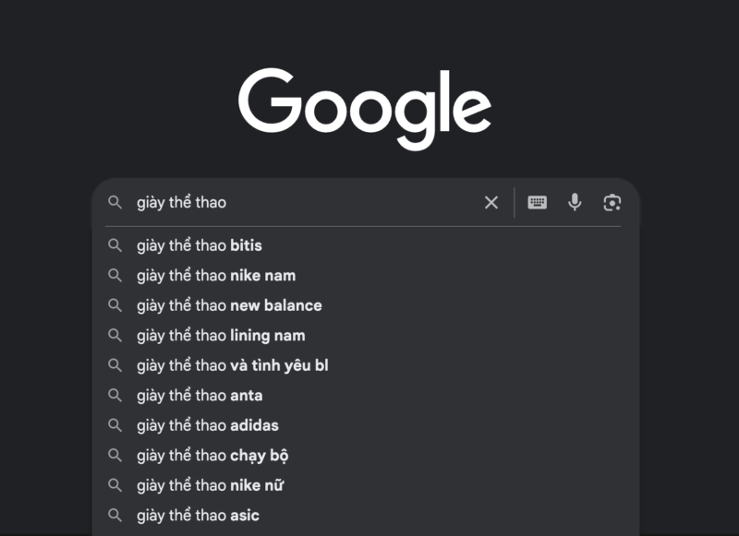The image size is (739, 536).
Task: Select suggestion giày thể thao bitis
Action: tap(200, 245)
